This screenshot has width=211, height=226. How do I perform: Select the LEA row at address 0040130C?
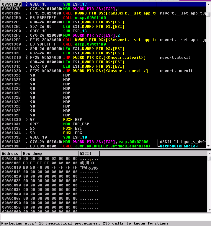point(103,53)
